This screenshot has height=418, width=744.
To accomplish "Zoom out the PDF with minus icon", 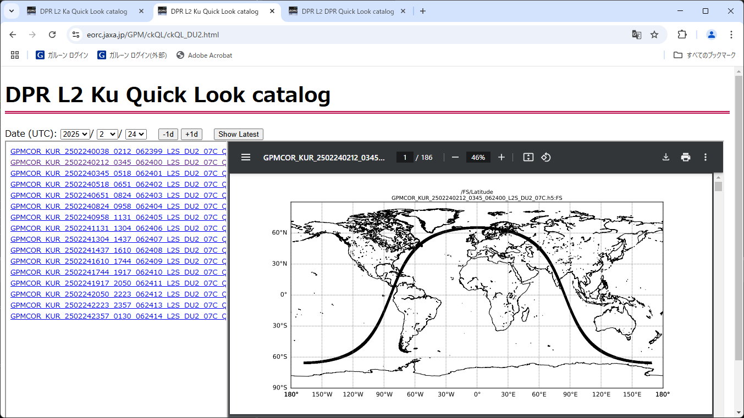I will coord(455,157).
